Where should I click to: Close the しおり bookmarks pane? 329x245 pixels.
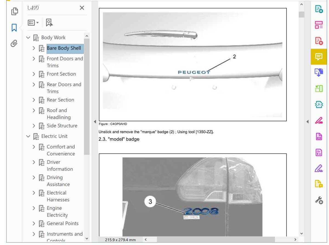(x=82, y=8)
